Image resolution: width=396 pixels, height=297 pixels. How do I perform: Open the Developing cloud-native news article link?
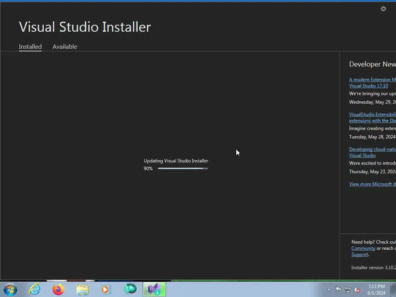point(372,152)
